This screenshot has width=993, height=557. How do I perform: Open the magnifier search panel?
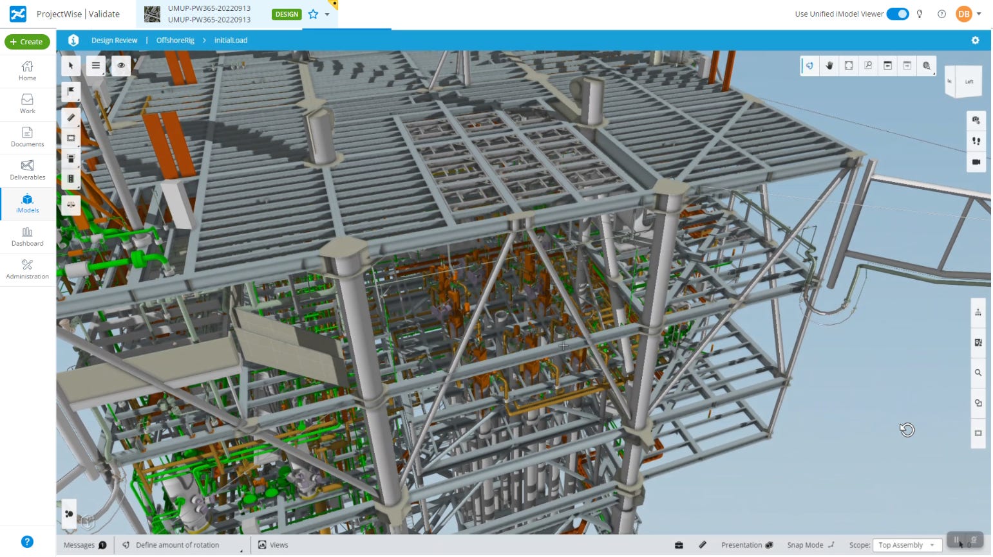point(978,372)
